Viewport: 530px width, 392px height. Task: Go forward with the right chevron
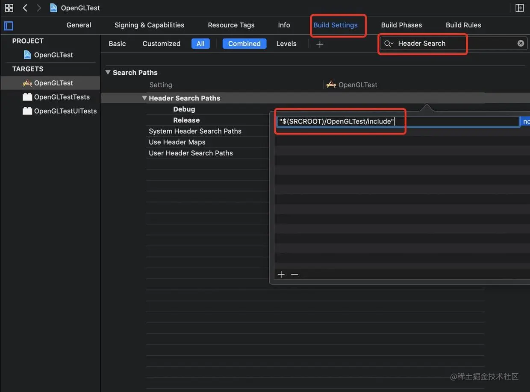tap(39, 8)
